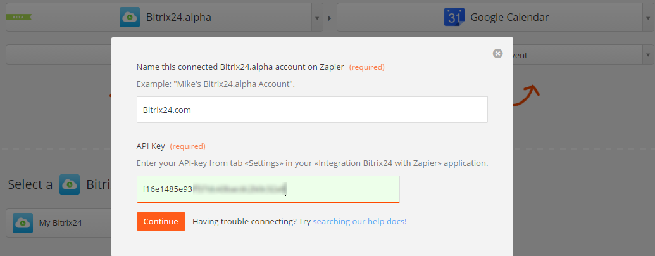655x256 pixels.
Task: Click the Bitrix icon beside "Select a" heading
Action: click(x=69, y=184)
